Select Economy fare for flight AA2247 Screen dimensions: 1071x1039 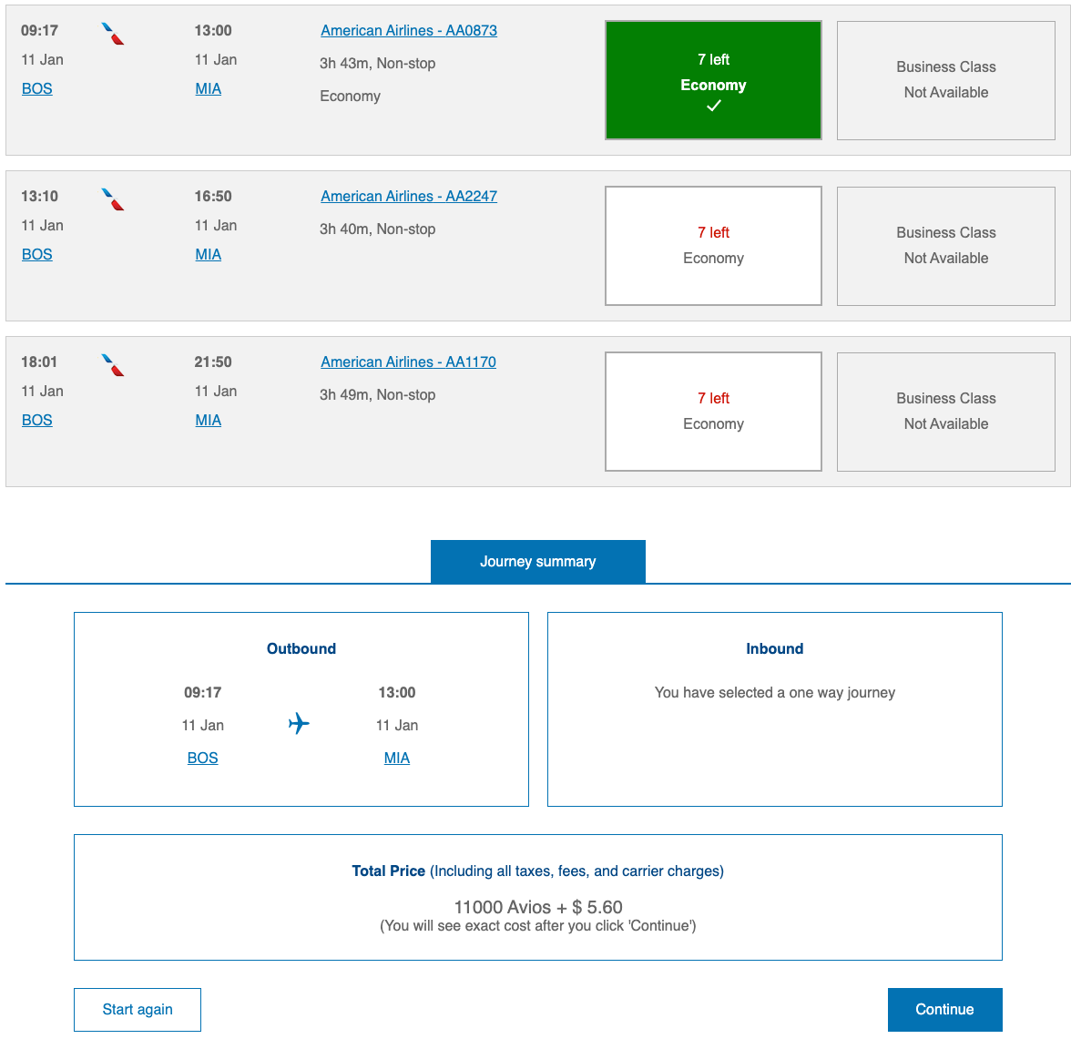[713, 246]
